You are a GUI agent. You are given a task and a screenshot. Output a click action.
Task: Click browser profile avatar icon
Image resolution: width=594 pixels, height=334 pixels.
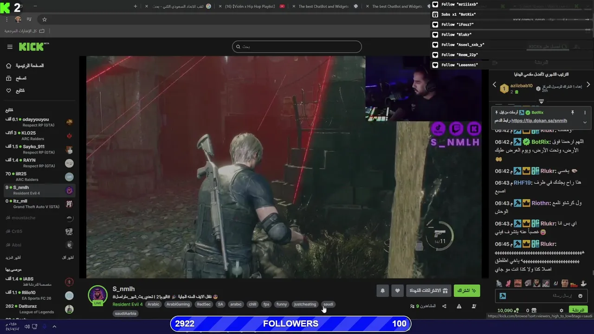coord(18,19)
